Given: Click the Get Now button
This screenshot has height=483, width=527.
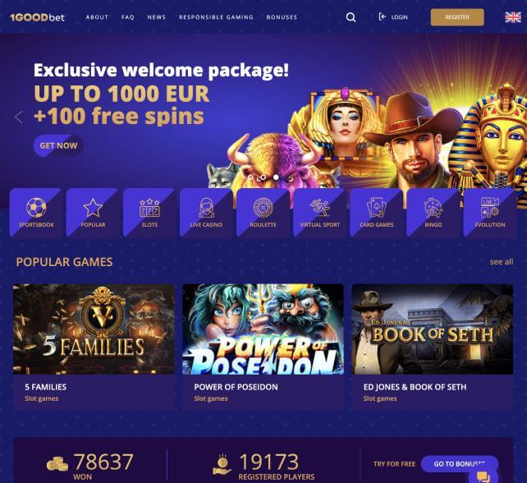Looking at the screenshot, I should (x=58, y=145).
